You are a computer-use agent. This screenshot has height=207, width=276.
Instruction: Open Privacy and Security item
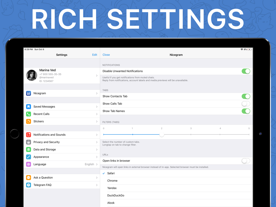62,142
